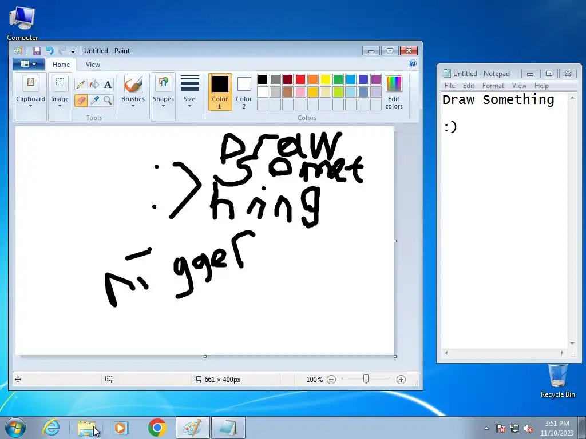Launch Google Chrome from the taskbar
Screen dimensions: 586x439
[157, 428]
